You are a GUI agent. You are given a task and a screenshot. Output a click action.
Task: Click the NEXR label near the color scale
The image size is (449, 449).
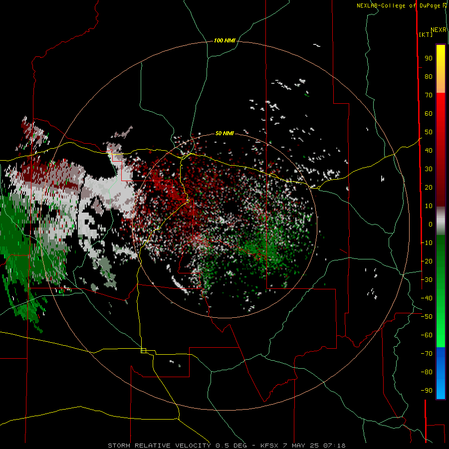(x=438, y=30)
